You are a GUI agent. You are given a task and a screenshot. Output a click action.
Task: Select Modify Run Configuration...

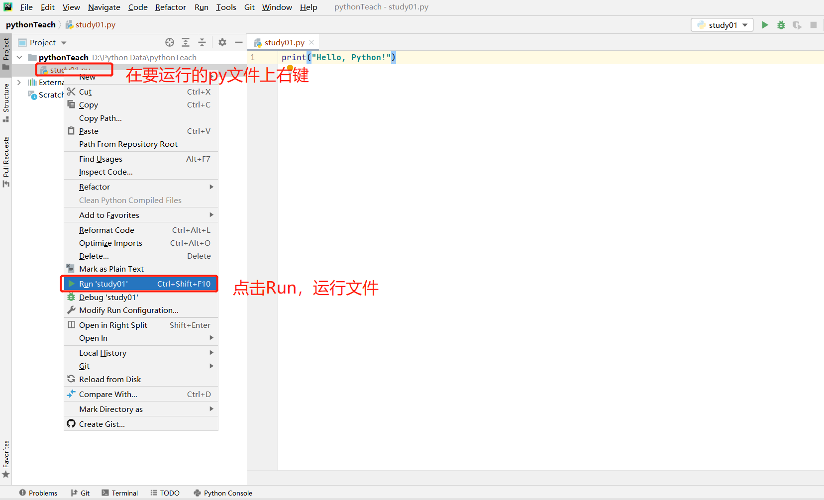(141, 310)
